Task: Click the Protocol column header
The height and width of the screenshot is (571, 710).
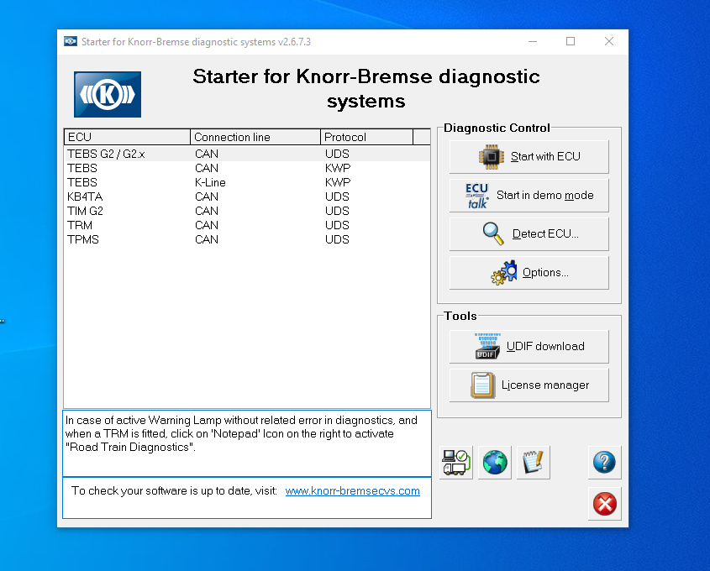Action: [x=367, y=137]
